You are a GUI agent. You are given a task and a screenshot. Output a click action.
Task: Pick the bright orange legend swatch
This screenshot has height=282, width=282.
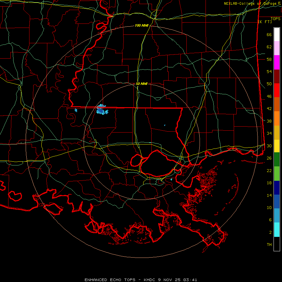[x=277, y=118]
